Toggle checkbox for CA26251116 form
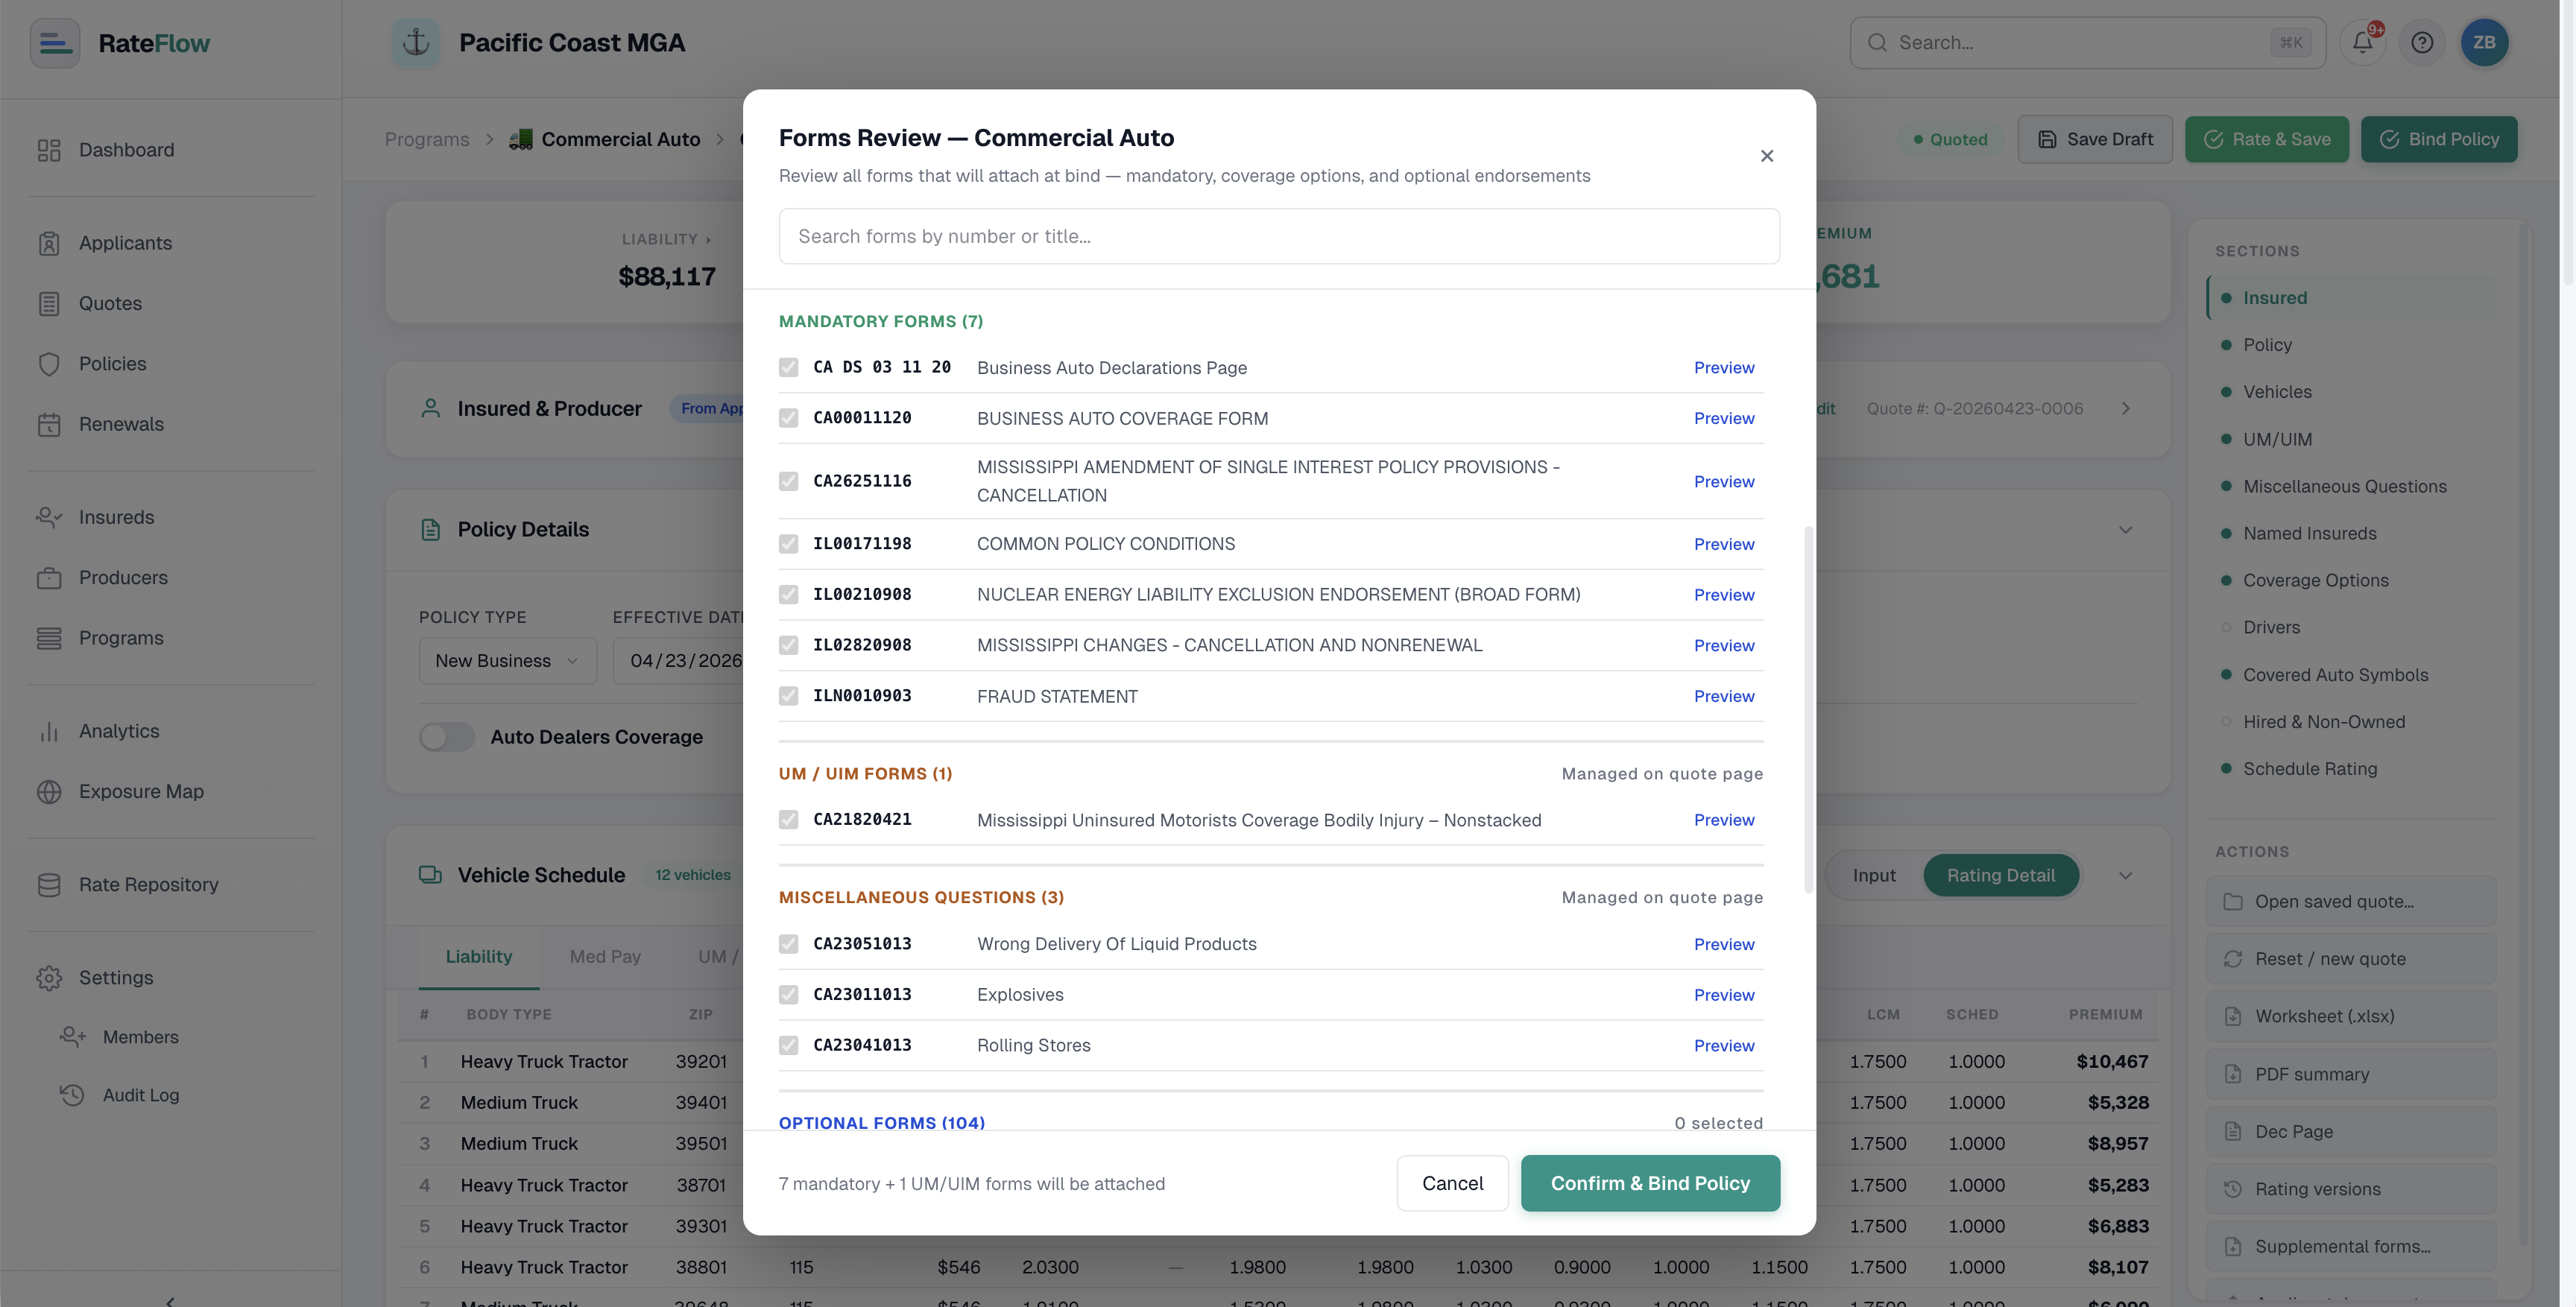 (x=789, y=481)
